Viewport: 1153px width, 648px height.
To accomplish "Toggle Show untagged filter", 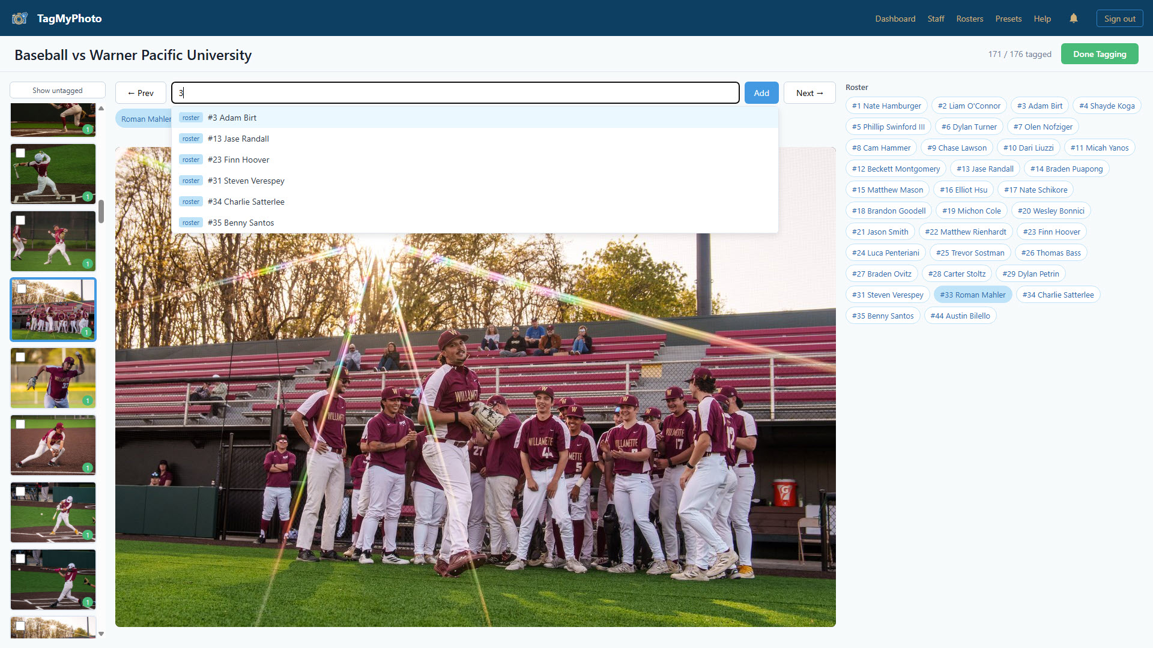I will [x=58, y=91].
